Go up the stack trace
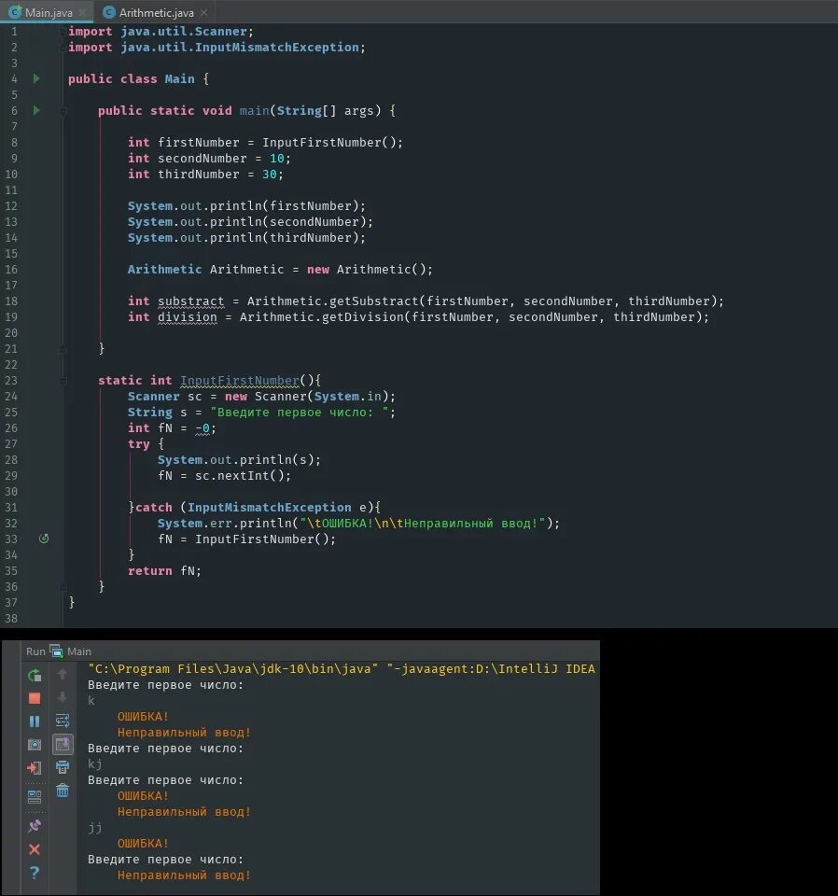The image size is (838, 896). 63,674
